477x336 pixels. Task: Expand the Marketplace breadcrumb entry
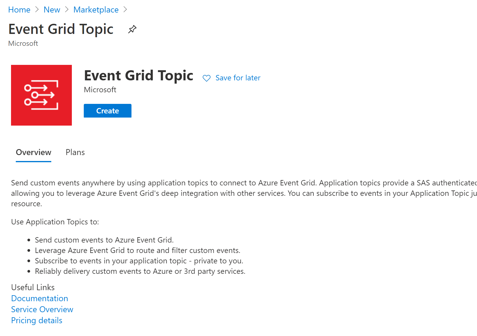coord(96,10)
